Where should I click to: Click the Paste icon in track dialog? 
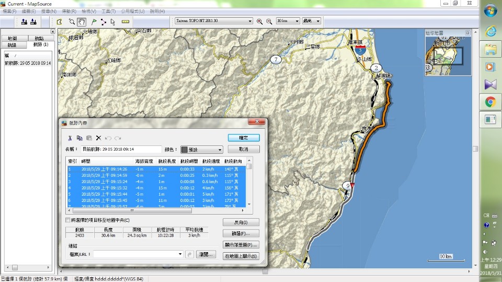[x=89, y=138]
